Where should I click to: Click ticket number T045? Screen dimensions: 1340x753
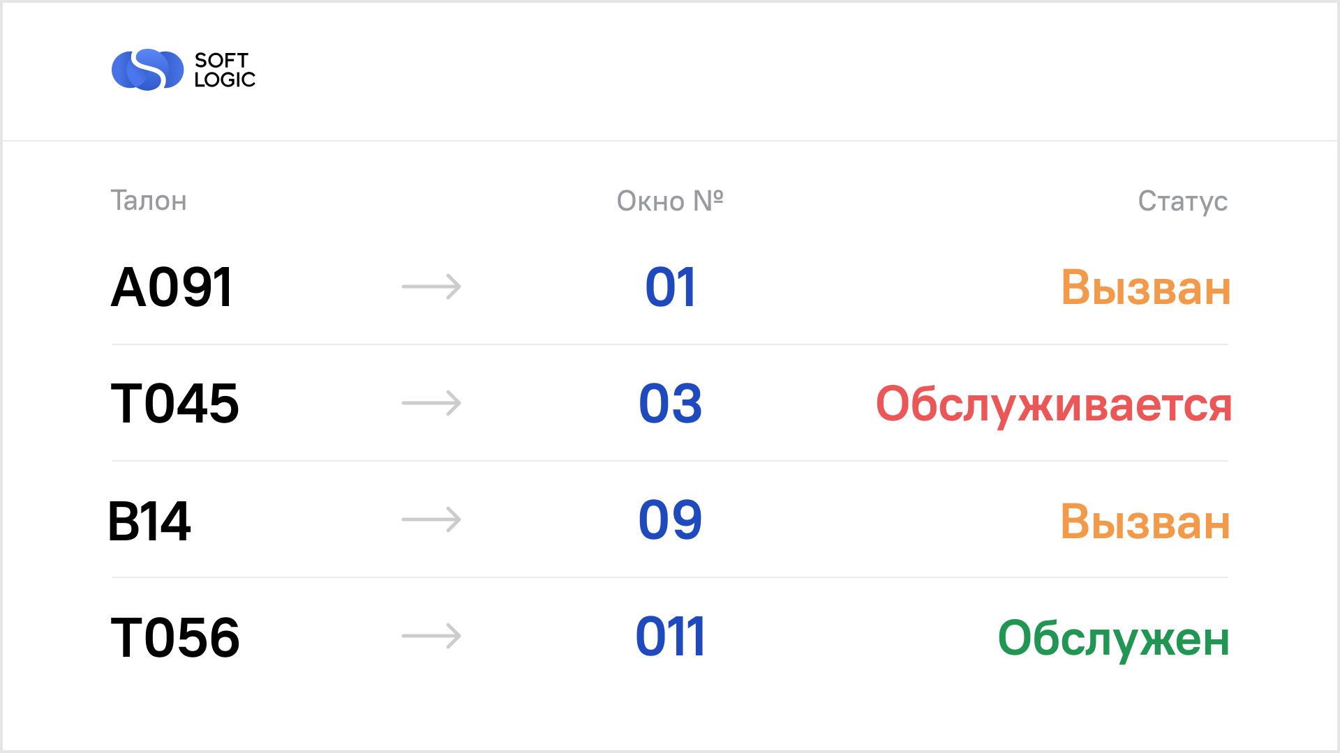[x=175, y=404]
